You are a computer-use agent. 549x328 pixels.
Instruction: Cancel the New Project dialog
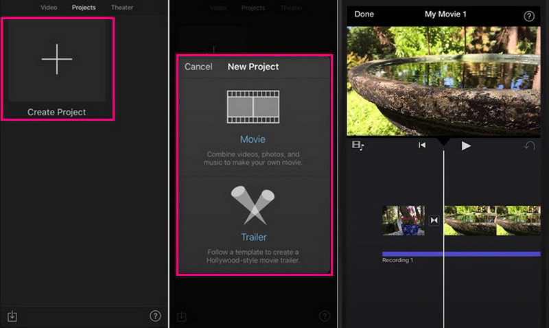point(198,67)
